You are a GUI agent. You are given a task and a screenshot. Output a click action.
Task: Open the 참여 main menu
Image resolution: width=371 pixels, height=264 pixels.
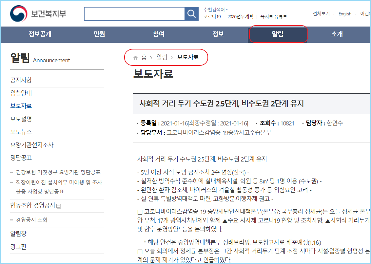pos(159,34)
